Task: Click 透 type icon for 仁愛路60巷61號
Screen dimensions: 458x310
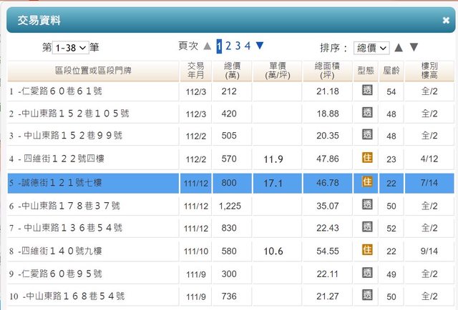Action: (x=367, y=91)
